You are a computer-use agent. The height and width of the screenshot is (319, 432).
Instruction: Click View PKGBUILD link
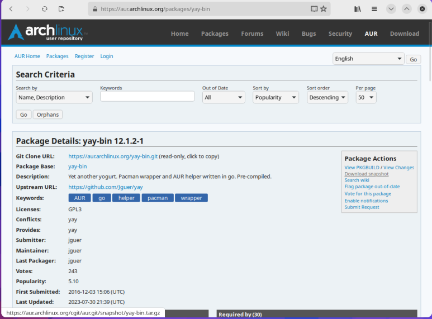point(362,168)
